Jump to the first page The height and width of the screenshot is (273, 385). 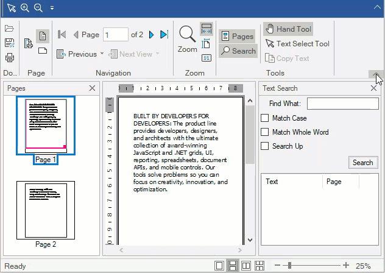[x=62, y=35]
